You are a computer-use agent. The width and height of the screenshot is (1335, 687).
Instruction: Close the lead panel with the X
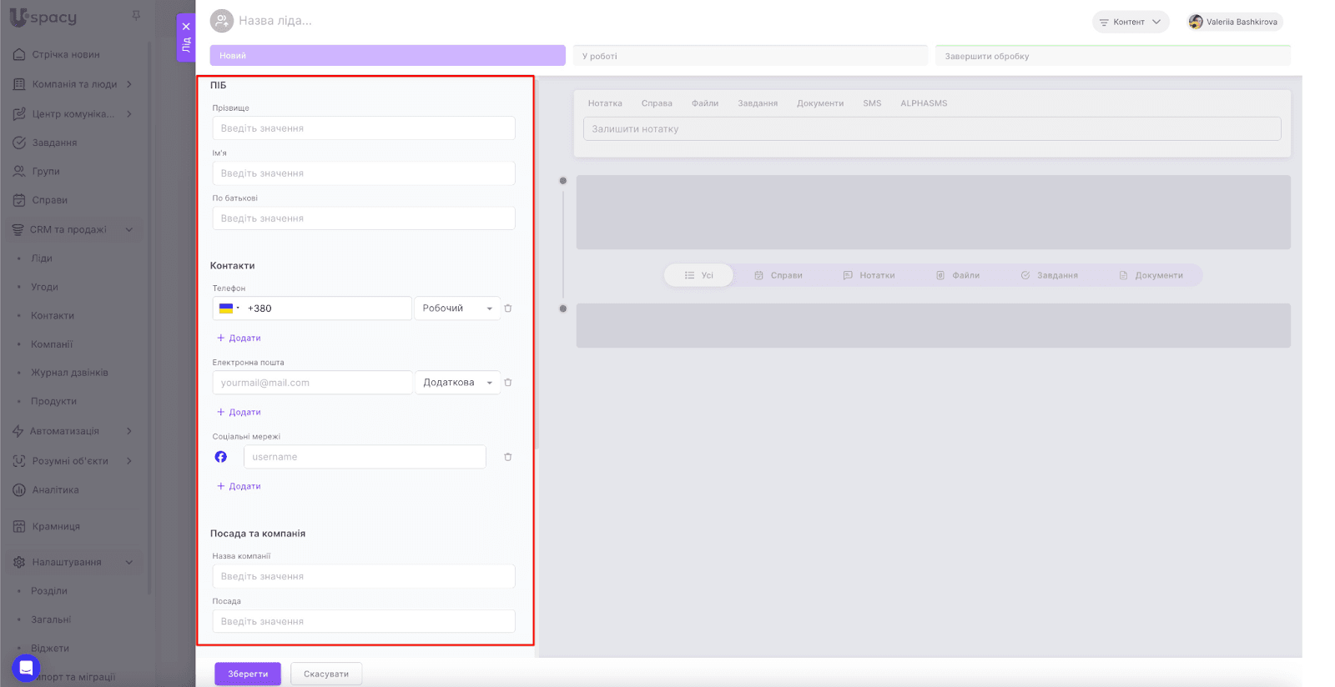click(x=186, y=27)
